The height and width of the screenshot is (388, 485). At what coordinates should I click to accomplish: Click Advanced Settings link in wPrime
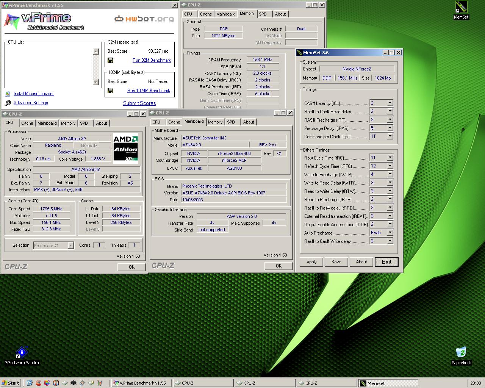coord(31,103)
